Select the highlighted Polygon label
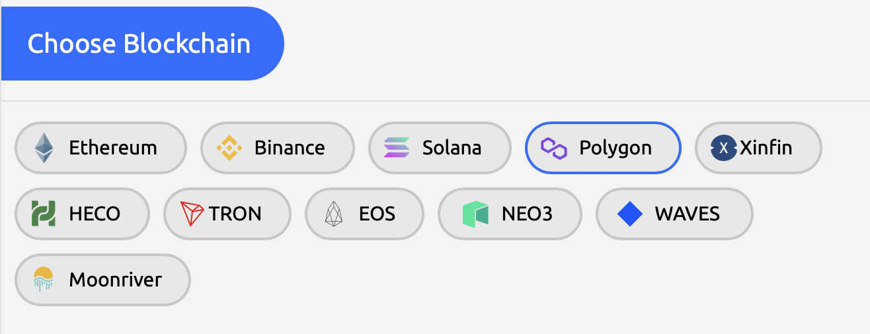Viewport: 870px width, 334px height. (615, 148)
